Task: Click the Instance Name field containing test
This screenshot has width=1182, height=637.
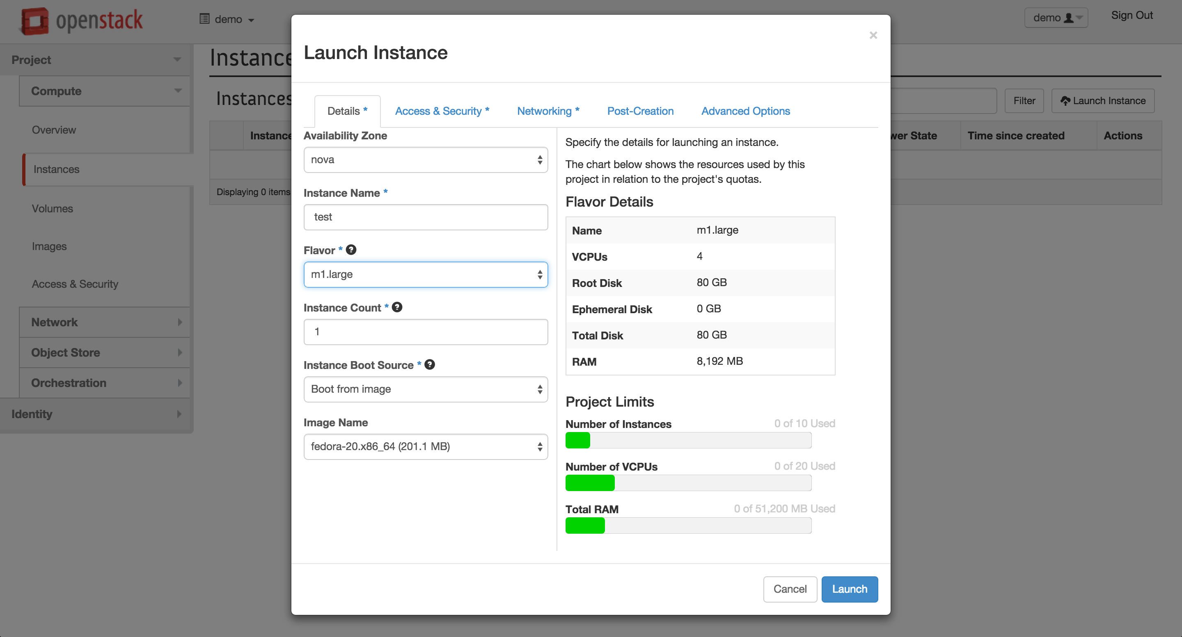Action: 425,217
